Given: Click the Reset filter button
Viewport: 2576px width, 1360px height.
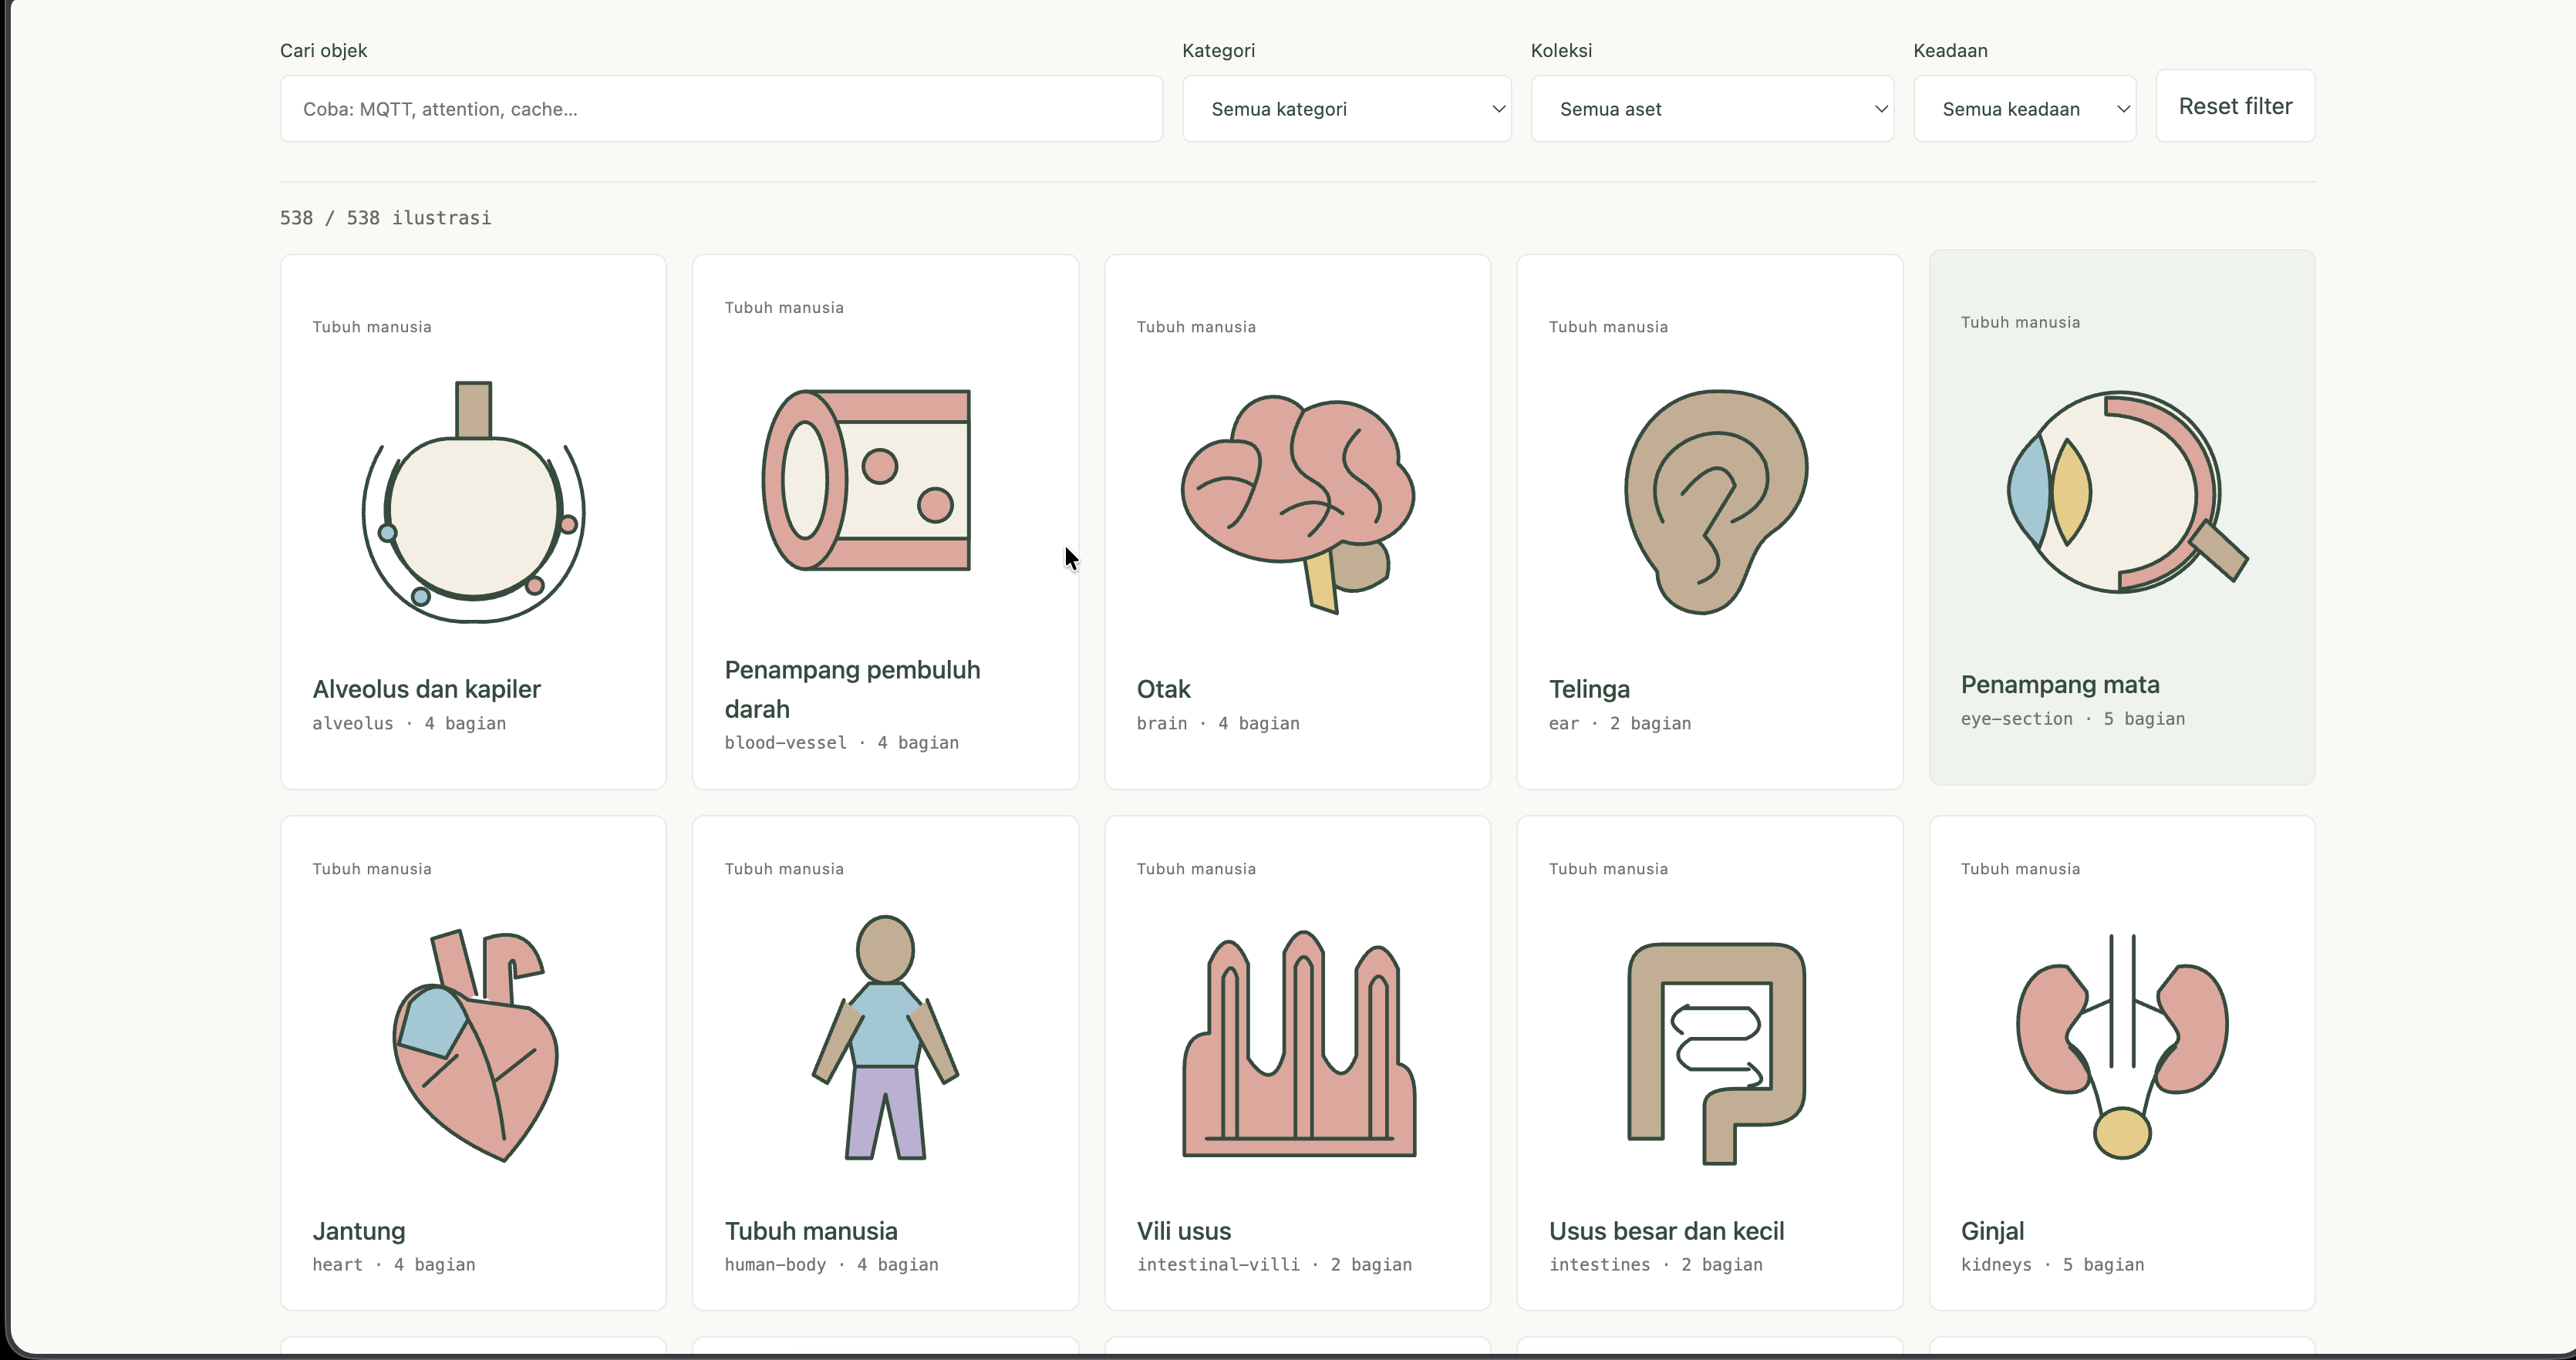Looking at the screenshot, I should click(2235, 106).
